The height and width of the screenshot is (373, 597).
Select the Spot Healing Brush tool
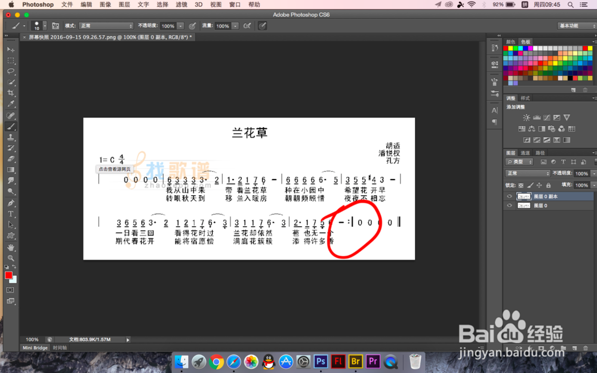point(11,116)
